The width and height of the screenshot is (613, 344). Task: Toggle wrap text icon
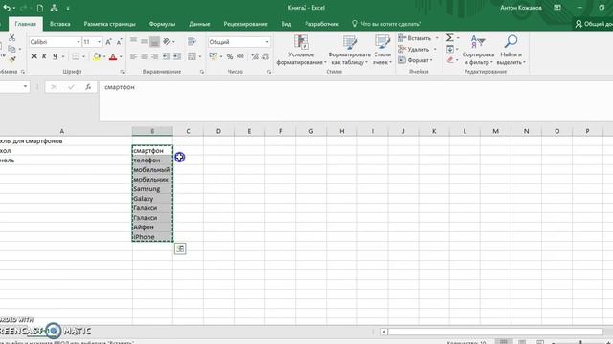coord(192,41)
